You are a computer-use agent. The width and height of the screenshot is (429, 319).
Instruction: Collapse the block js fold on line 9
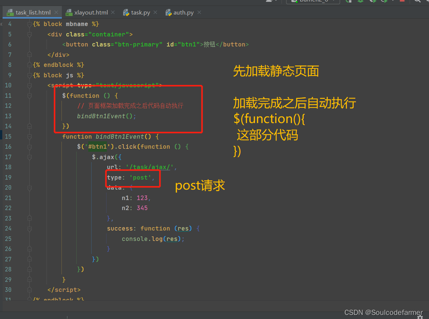click(x=29, y=75)
